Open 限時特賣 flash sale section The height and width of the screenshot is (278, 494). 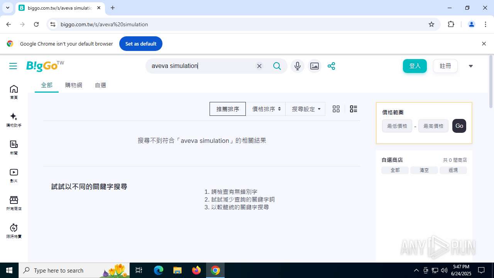tap(14, 231)
